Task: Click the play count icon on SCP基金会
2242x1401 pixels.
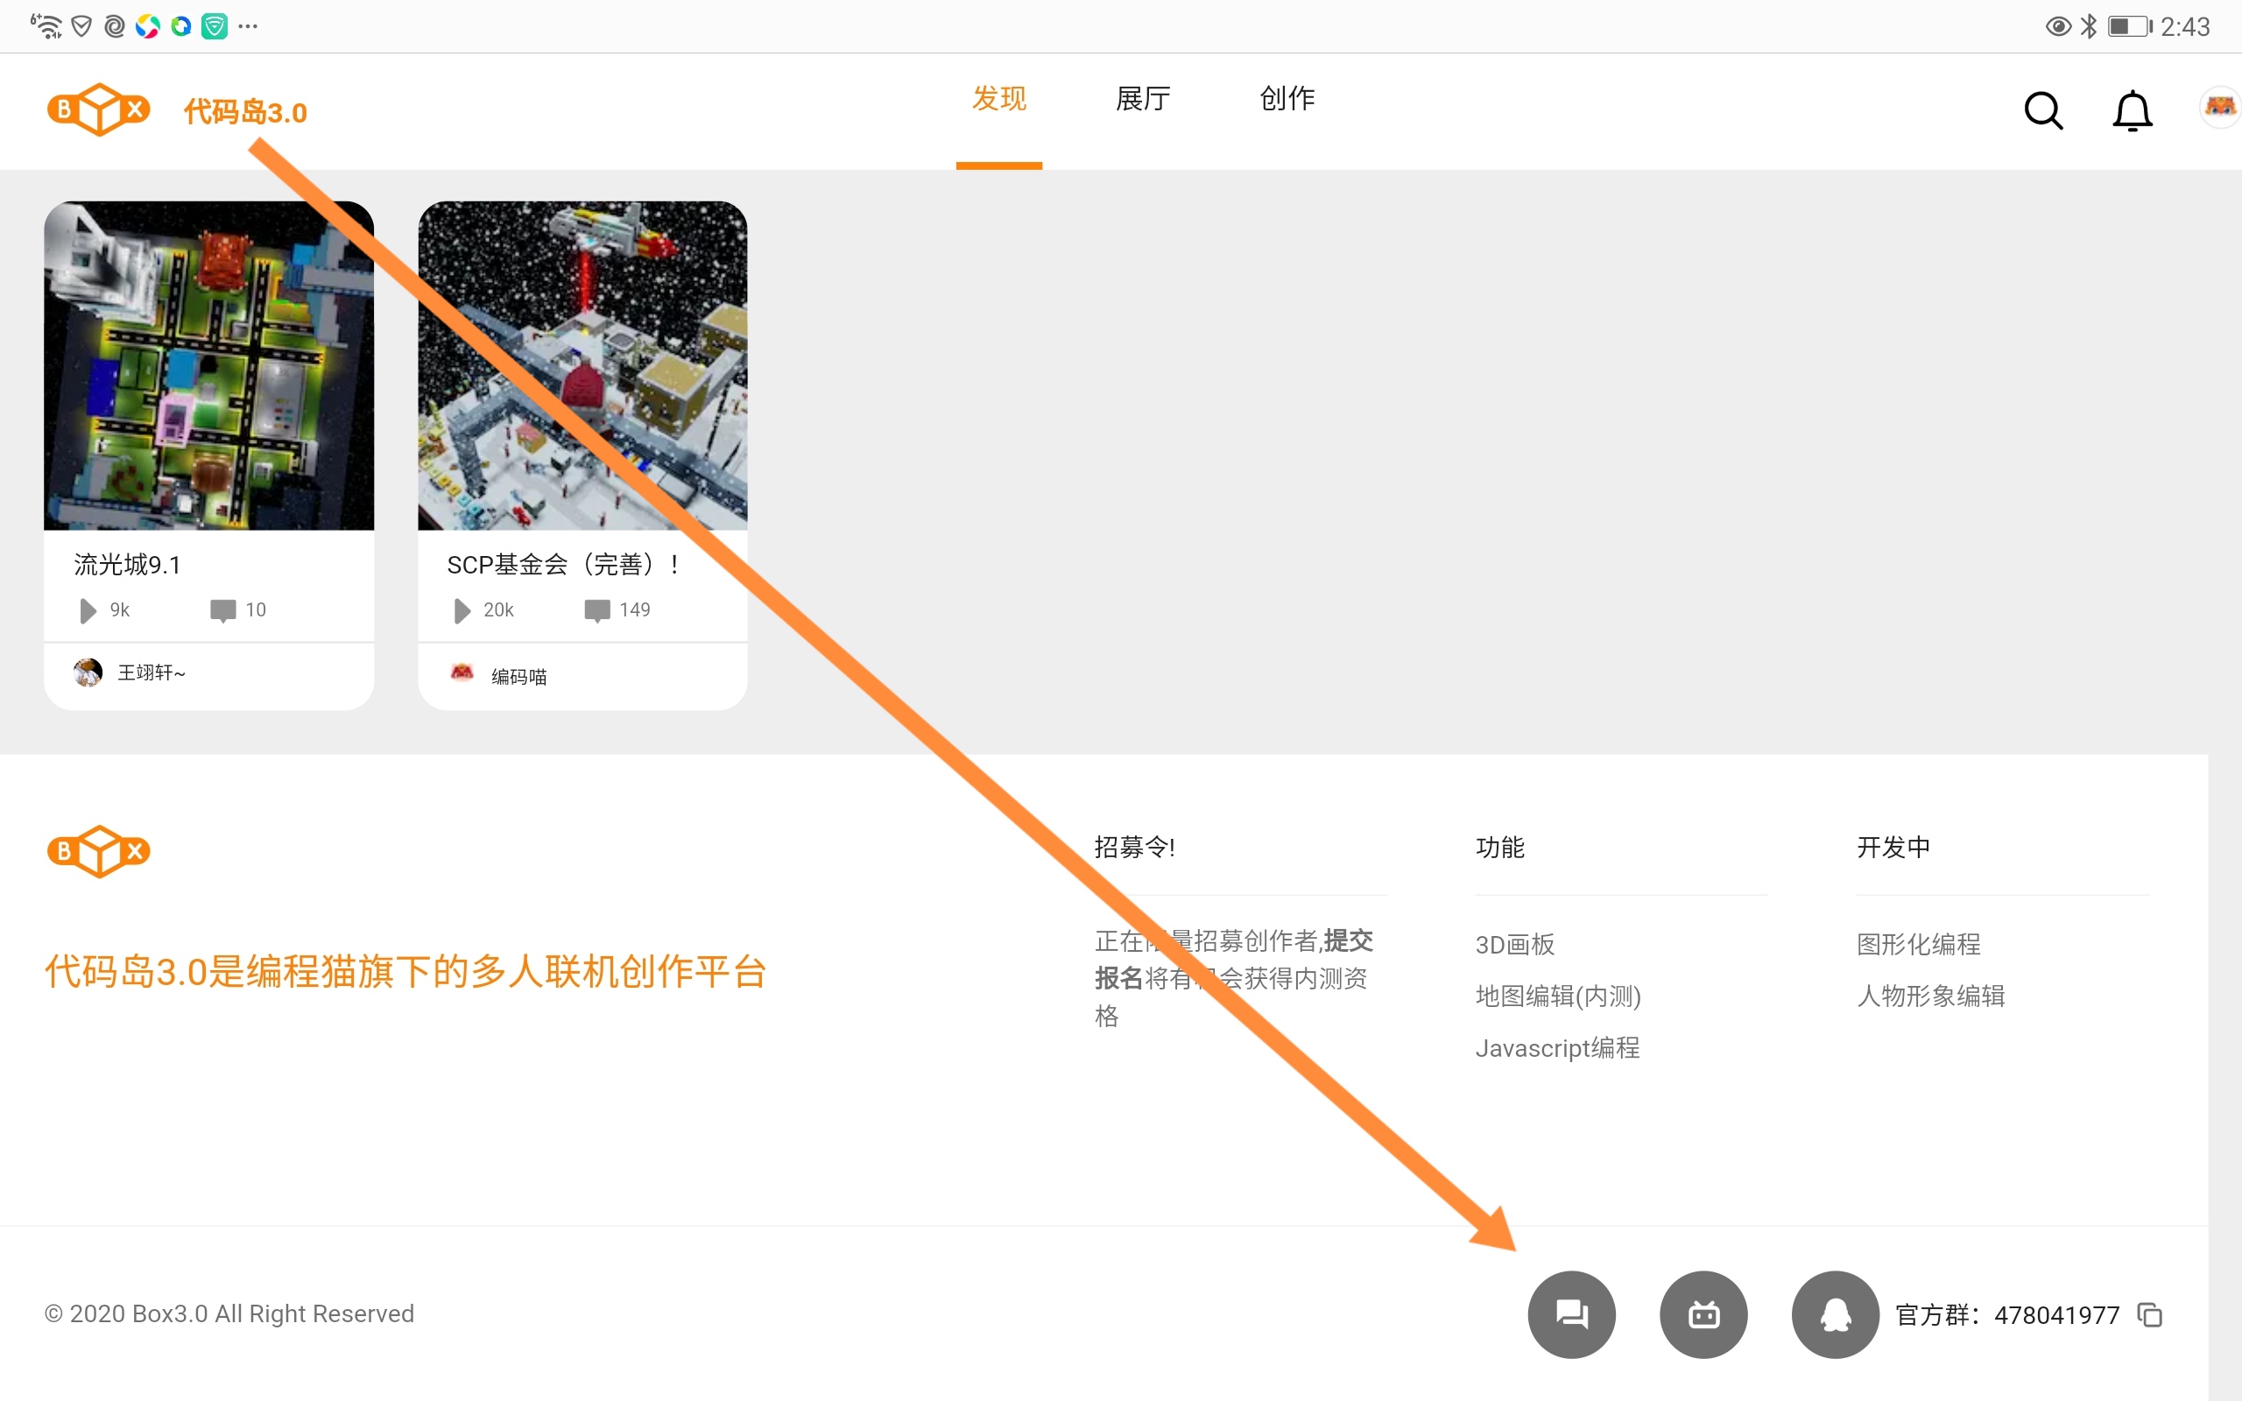Action: tap(462, 610)
